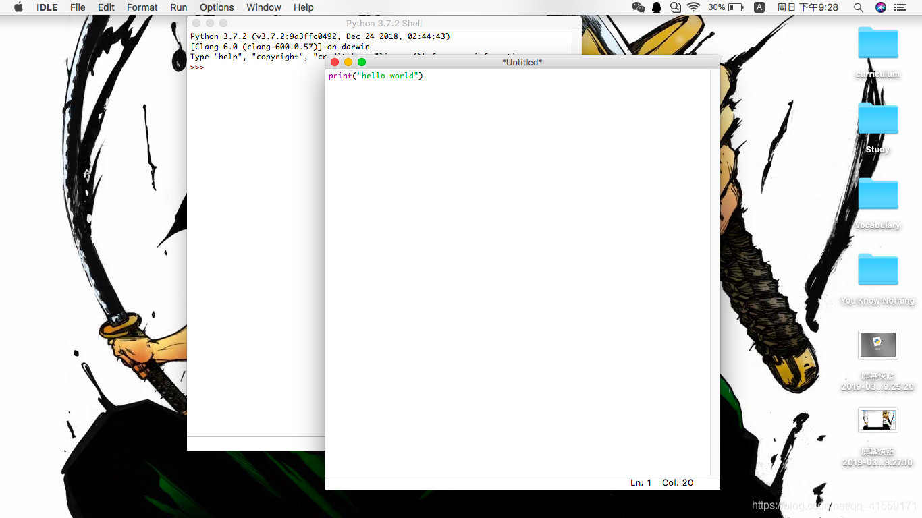Open the Run menu
The image size is (922, 518).
point(179,7)
